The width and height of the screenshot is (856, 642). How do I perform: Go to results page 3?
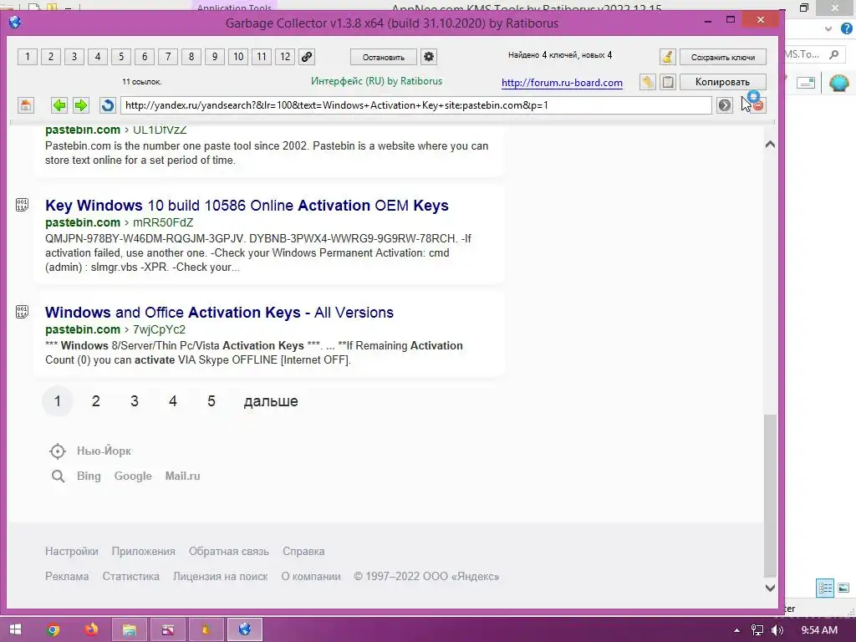click(135, 401)
